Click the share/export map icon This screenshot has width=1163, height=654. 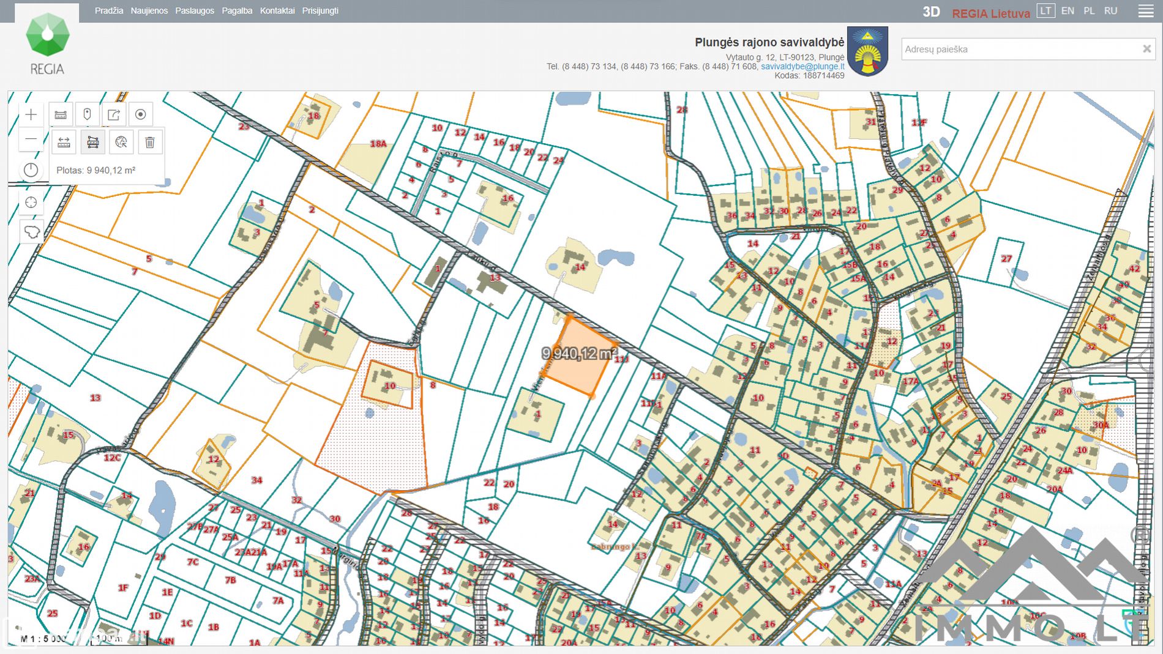coord(114,114)
